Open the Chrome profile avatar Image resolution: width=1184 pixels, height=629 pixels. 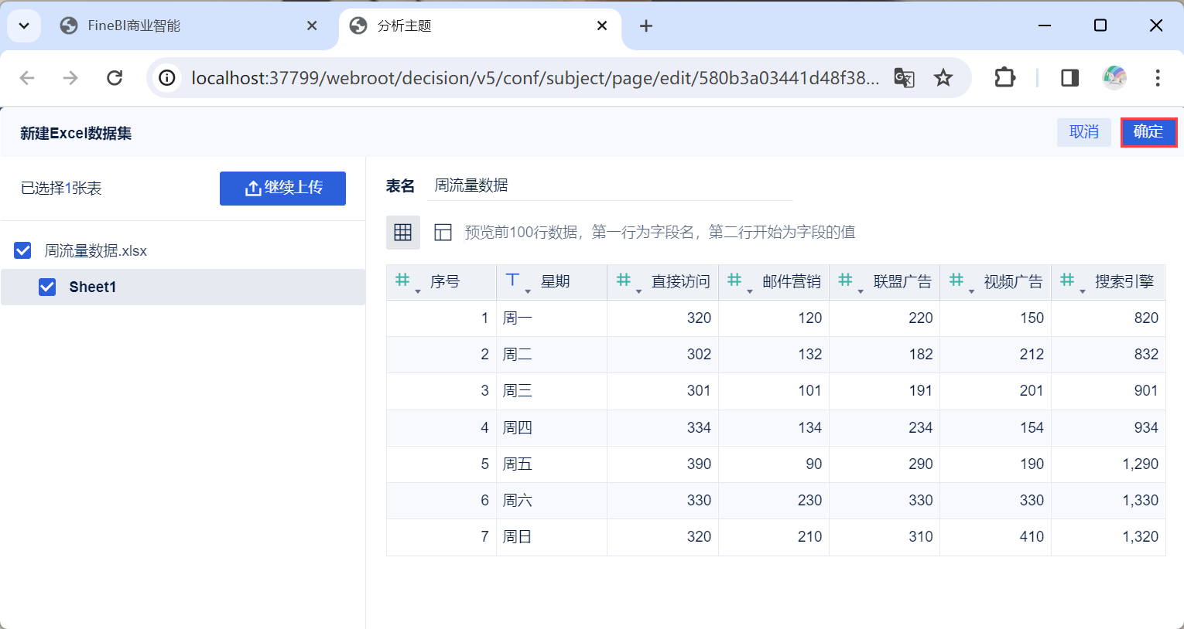pyautogui.click(x=1114, y=77)
